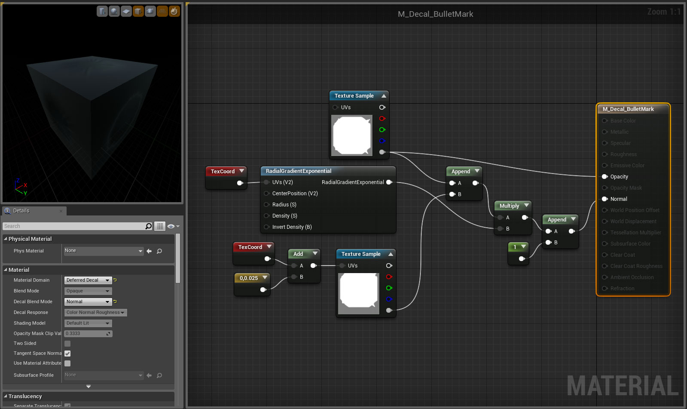The image size is (687, 409).
Task: Select plane preview mesh
Action: coord(126,11)
